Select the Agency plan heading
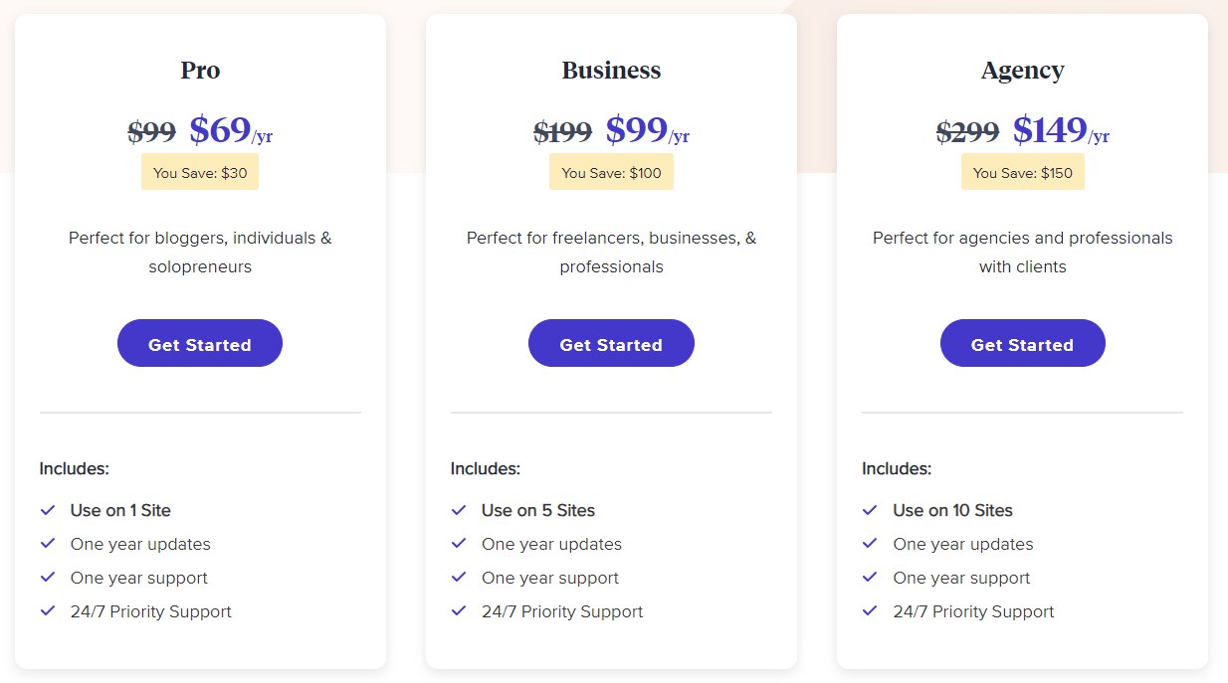Viewport: 1228px width, 683px height. coord(1022,71)
